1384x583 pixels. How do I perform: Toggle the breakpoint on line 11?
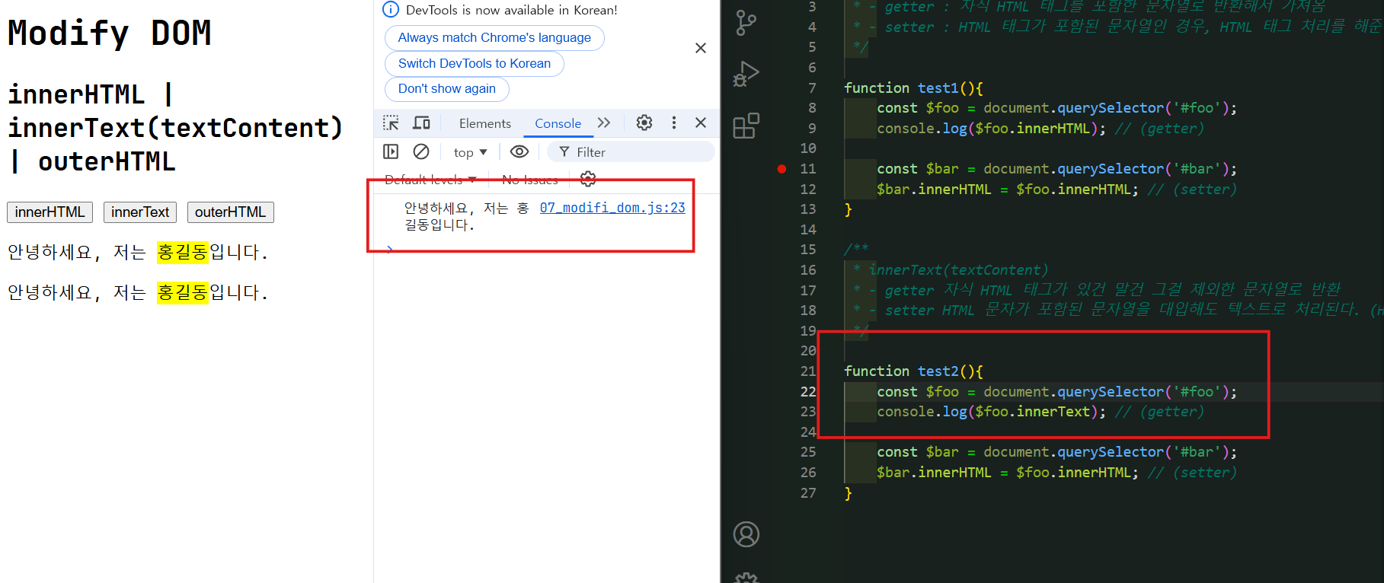(x=781, y=169)
